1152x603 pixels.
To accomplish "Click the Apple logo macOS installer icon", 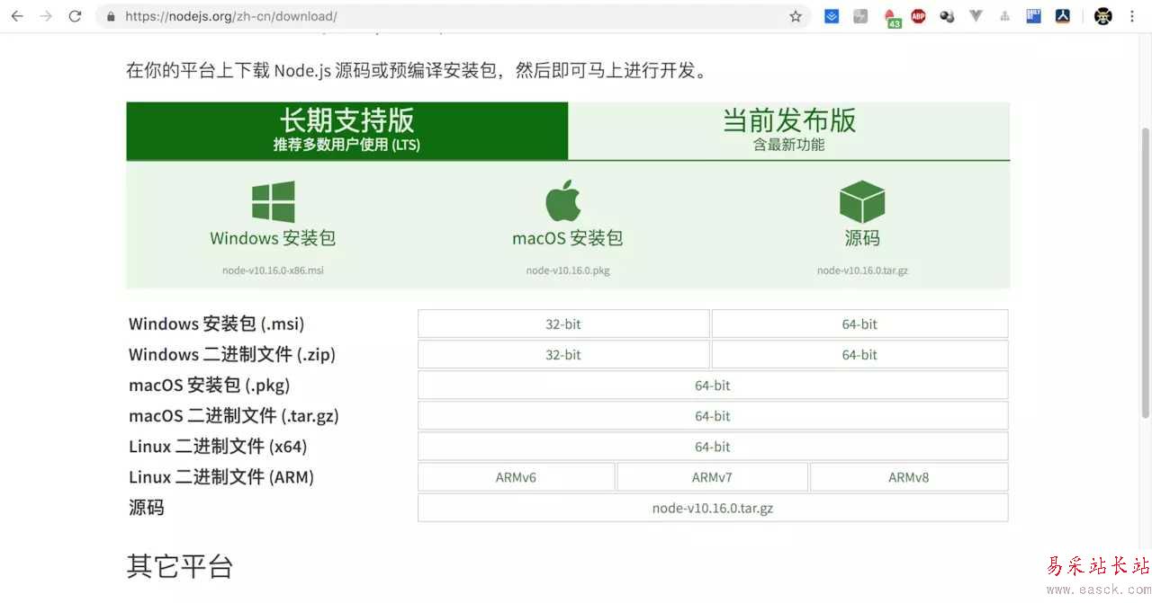I will (564, 200).
